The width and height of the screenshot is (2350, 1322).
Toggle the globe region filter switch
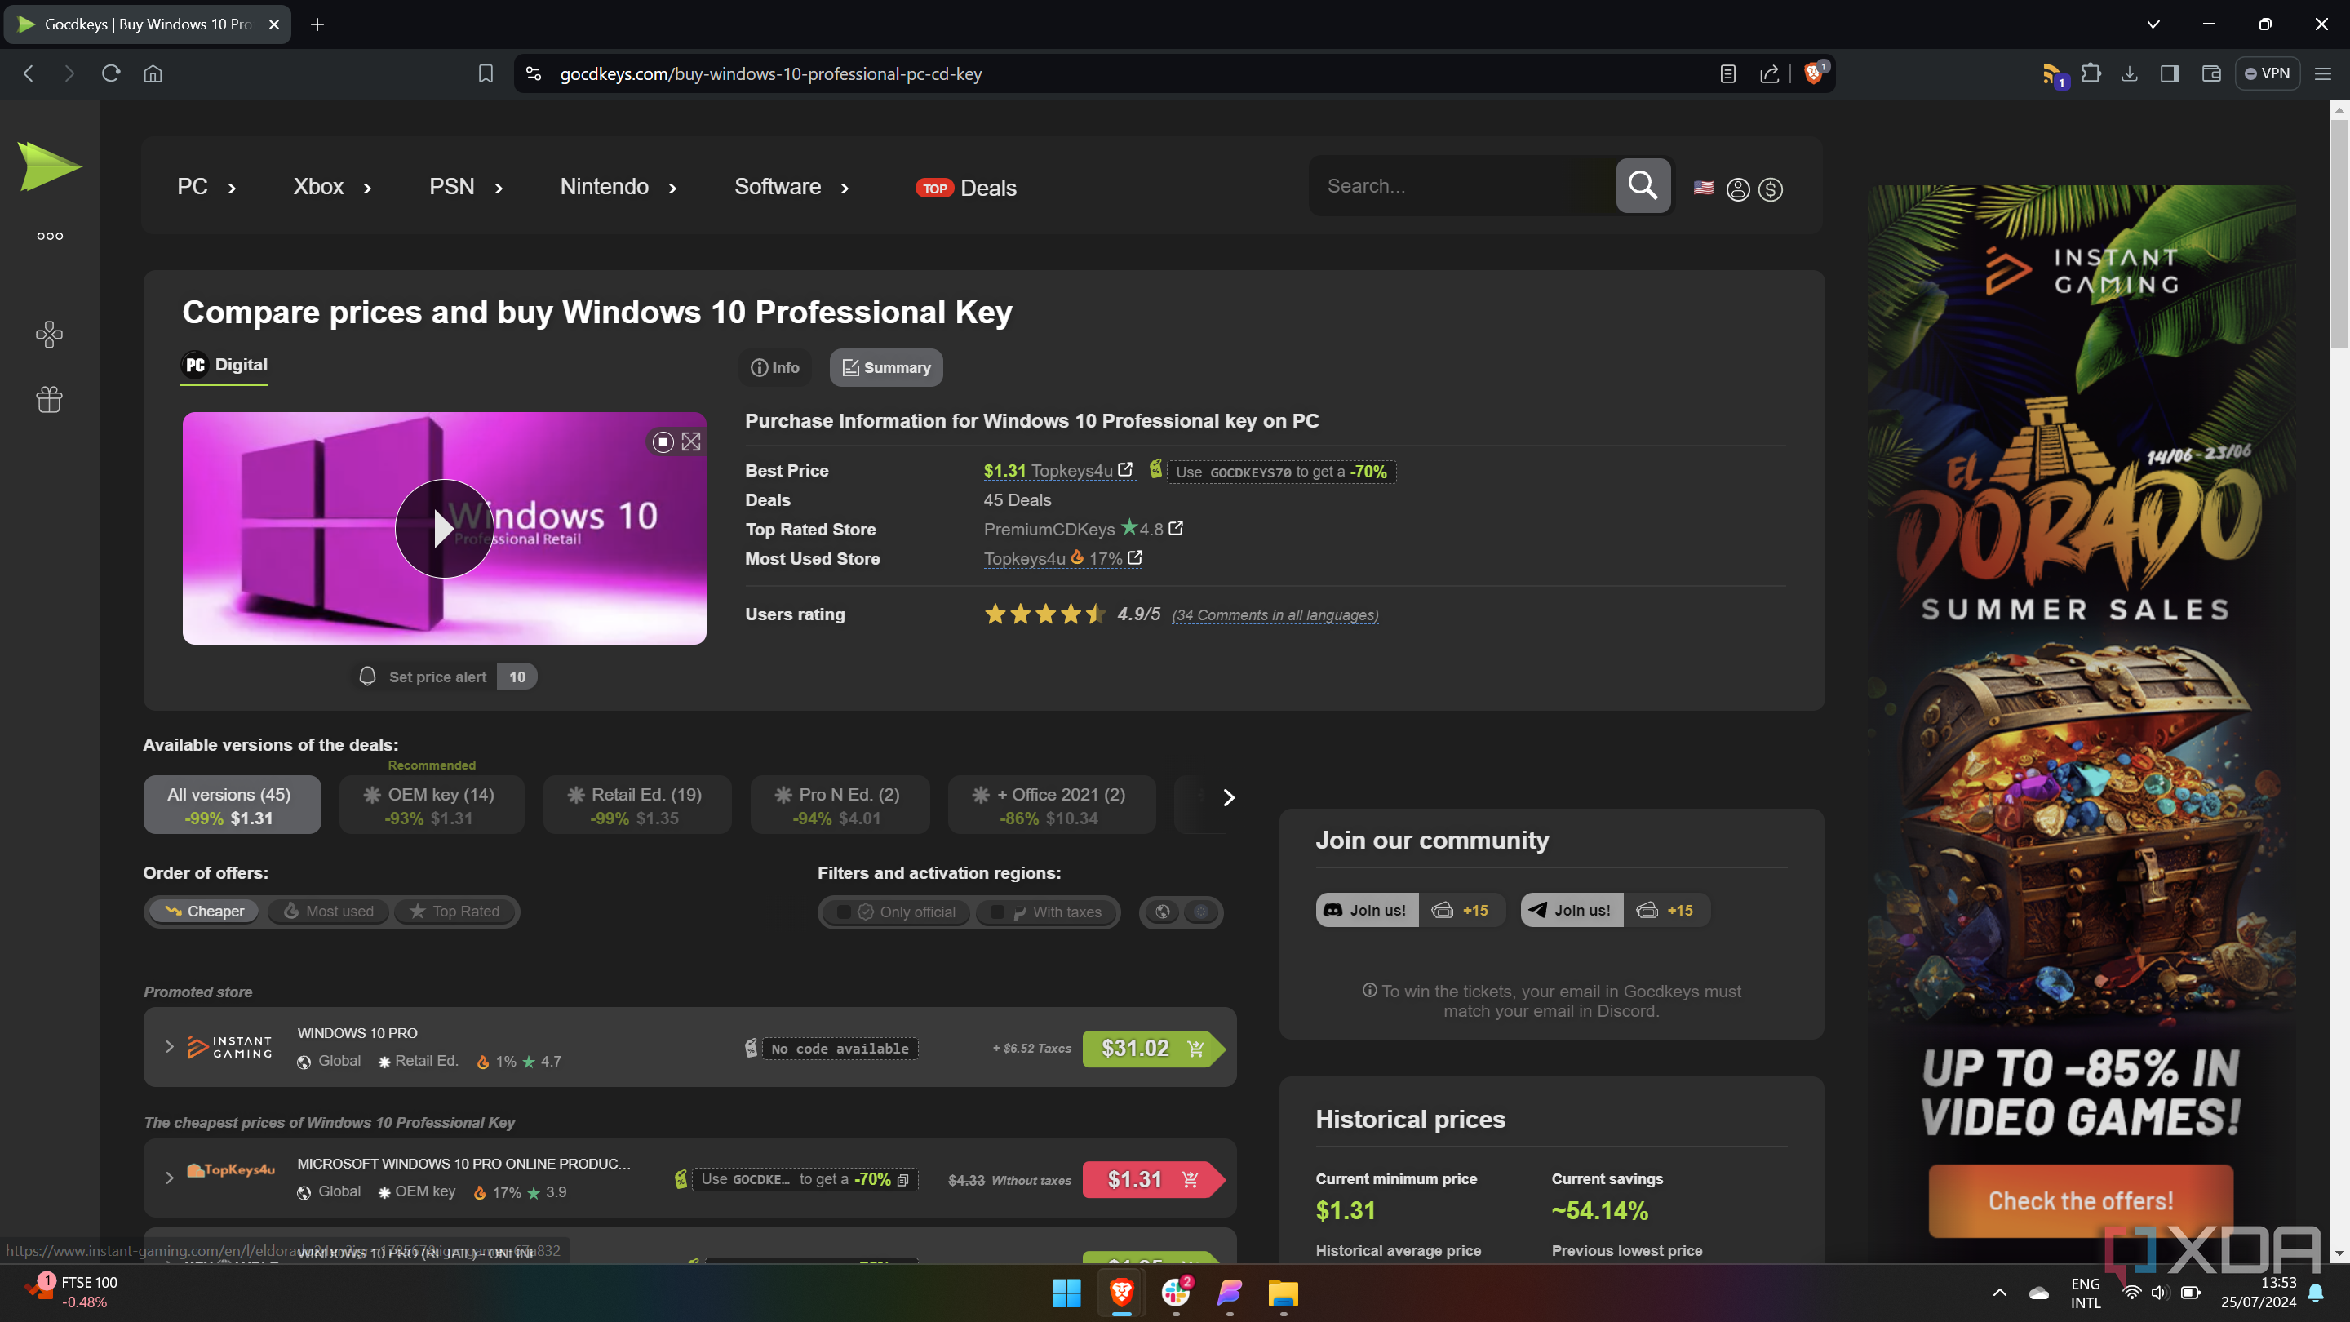(x=1161, y=911)
